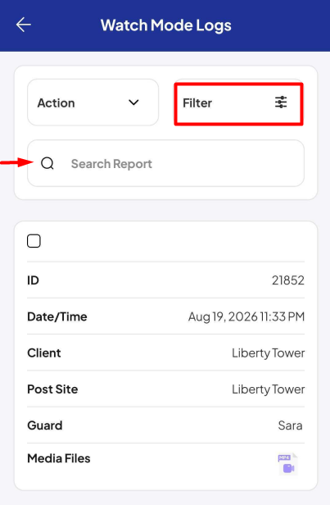
Task: Click the Client row label
Action: point(44,353)
